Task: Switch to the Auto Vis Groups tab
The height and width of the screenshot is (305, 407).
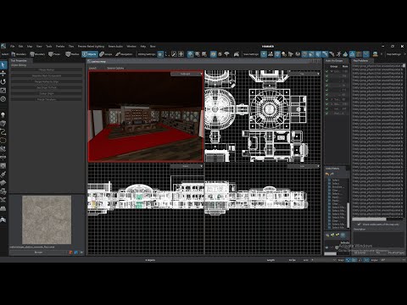Action: click(334, 60)
